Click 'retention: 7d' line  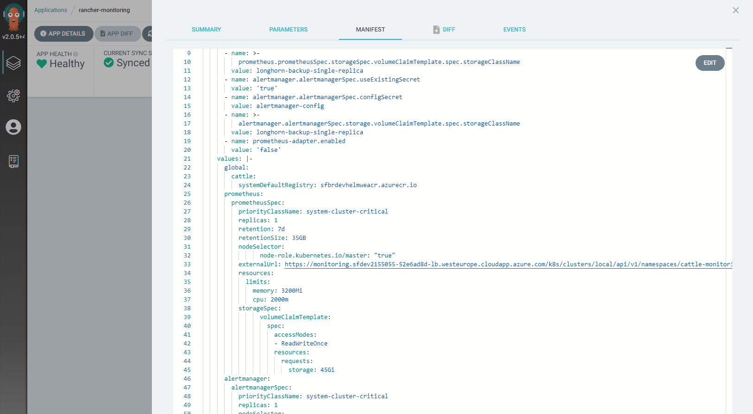tap(262, 229)
